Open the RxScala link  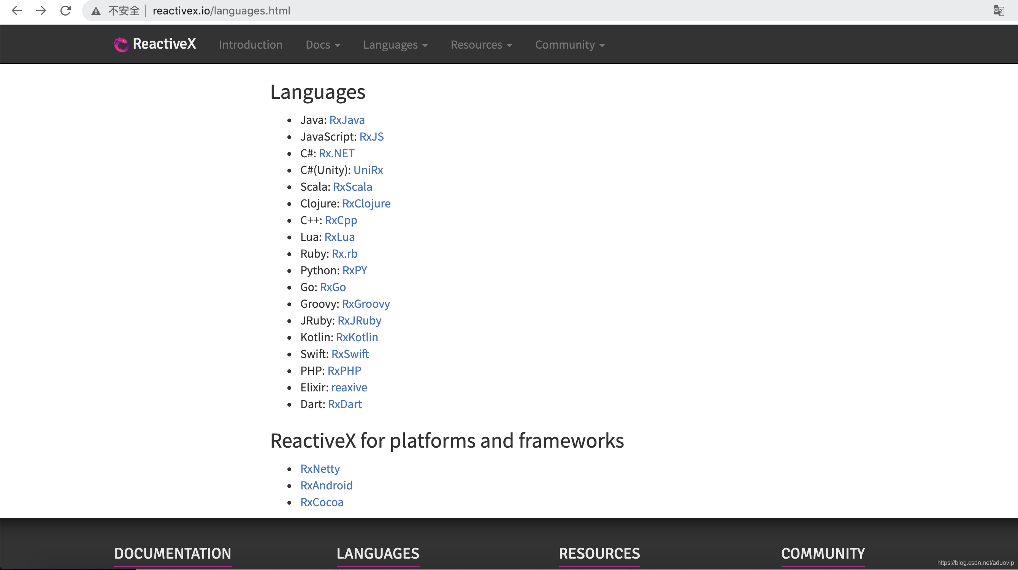pyautogui.click(x=352, y=187)
